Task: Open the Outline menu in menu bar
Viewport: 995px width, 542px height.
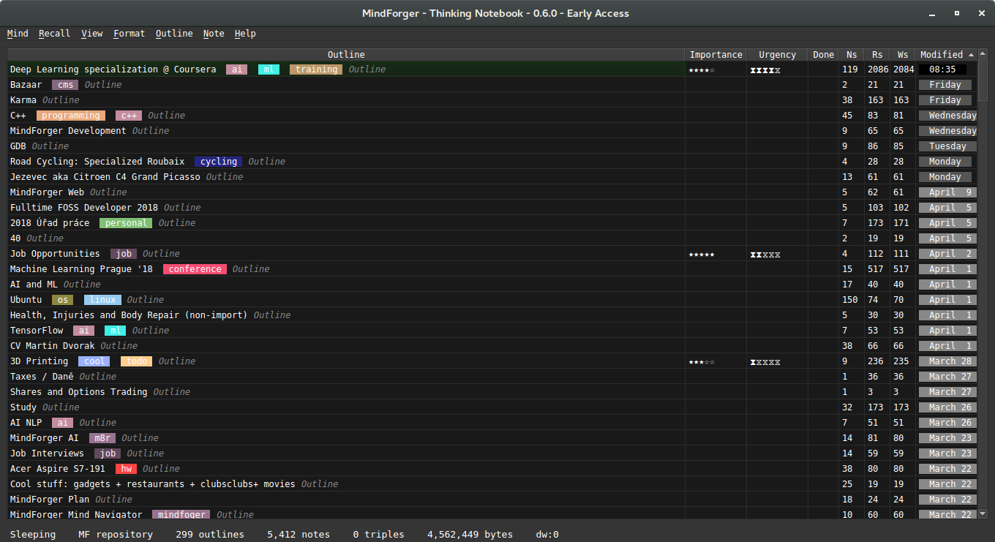Action: (x=174, y=34)
